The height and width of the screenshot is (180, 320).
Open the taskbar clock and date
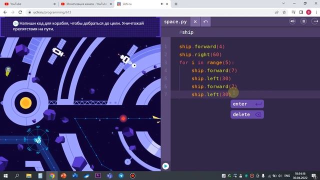pos(300,175)
